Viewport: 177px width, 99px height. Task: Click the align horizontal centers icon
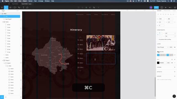click(x=161, y=14)
